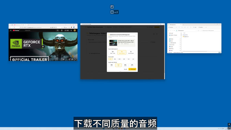
Task: Select the Vidéo + Audio download type
Action: click(113, 52)
